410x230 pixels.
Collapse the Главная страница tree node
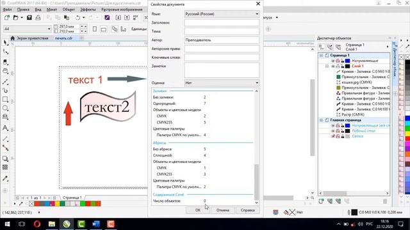point(321,120)
